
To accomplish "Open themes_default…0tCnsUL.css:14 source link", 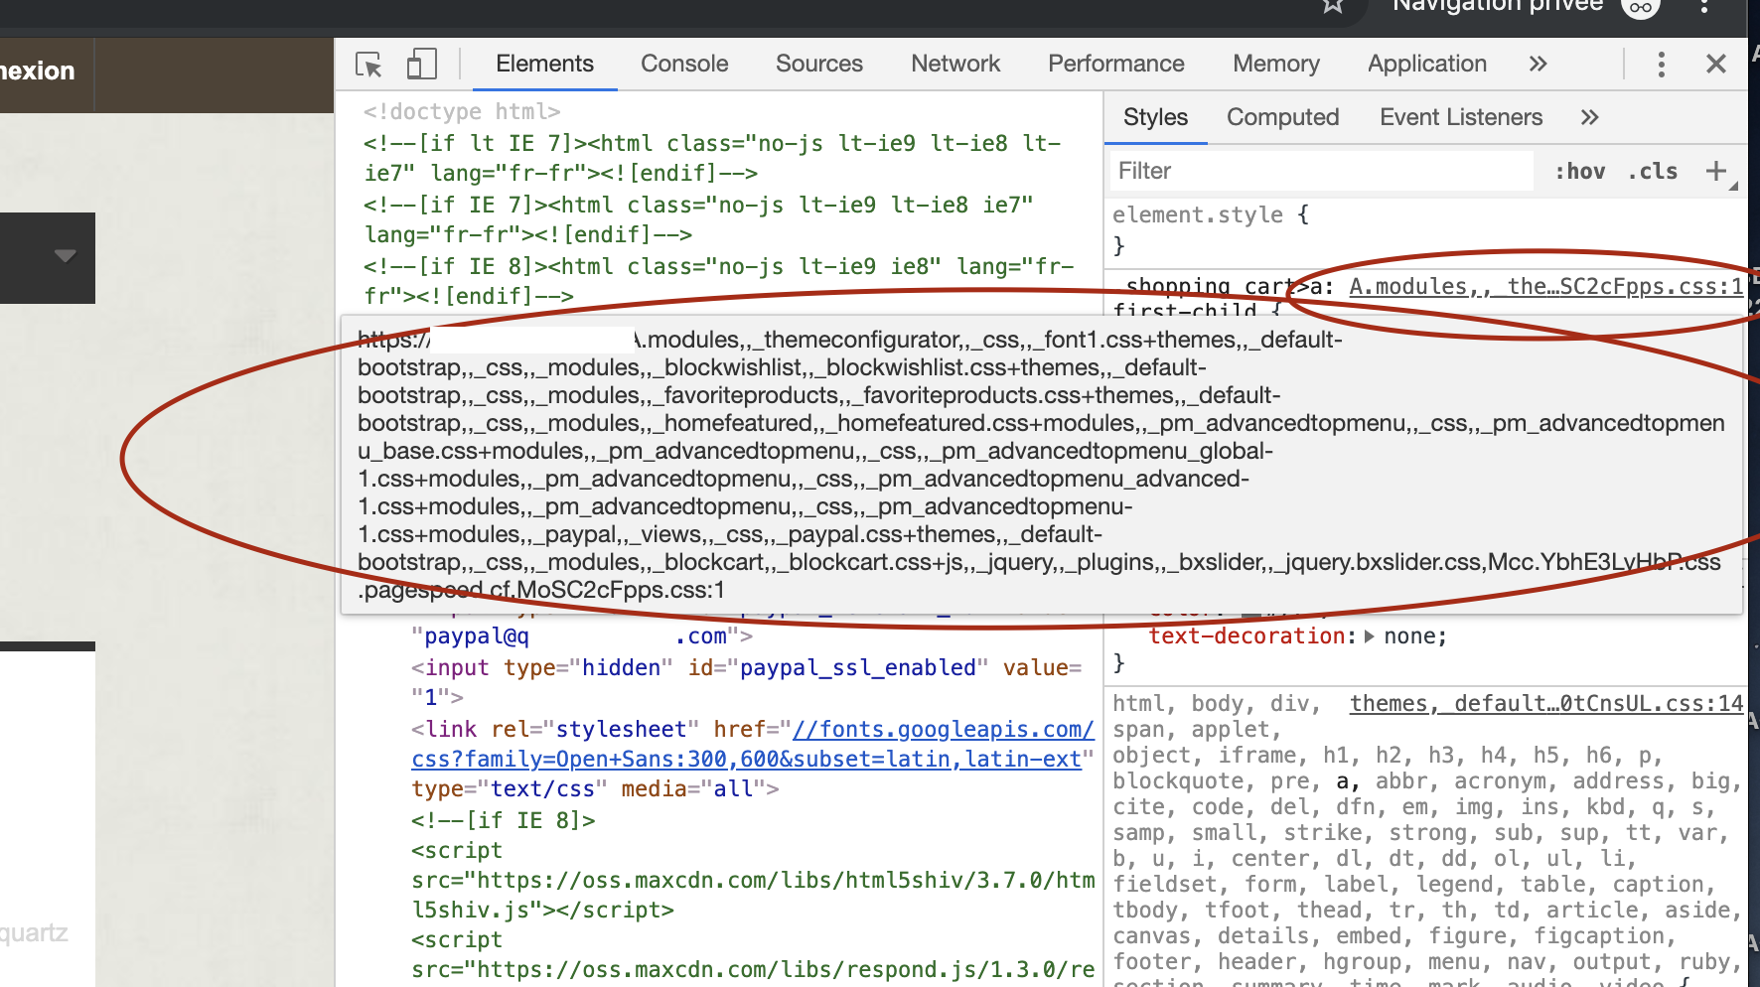I will click(1546, 704).
